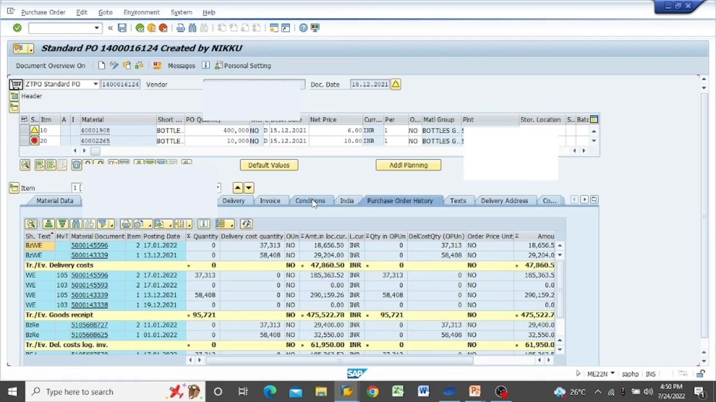Open the ZTPO Standard PO type dropdown

pos(95,84)
